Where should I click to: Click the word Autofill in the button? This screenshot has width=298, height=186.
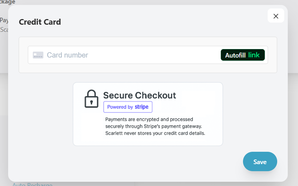(x=235, y=55)
